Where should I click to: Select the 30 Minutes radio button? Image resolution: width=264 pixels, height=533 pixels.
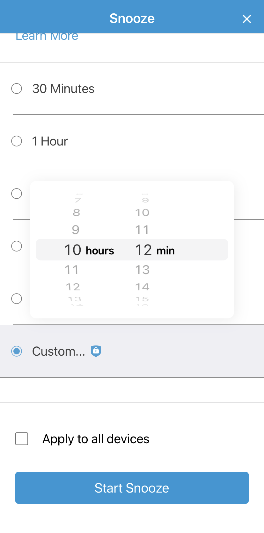[17, 89]
